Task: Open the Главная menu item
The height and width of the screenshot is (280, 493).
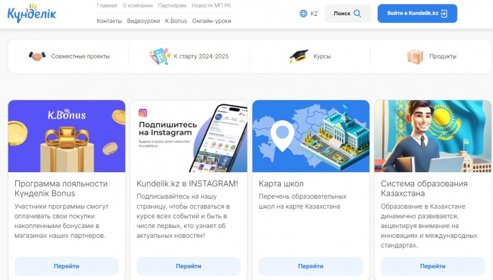Action: click(107, 5)
